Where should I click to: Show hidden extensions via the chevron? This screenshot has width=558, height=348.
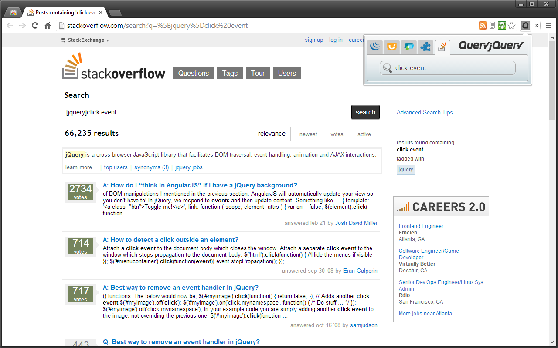coord(538,26)
